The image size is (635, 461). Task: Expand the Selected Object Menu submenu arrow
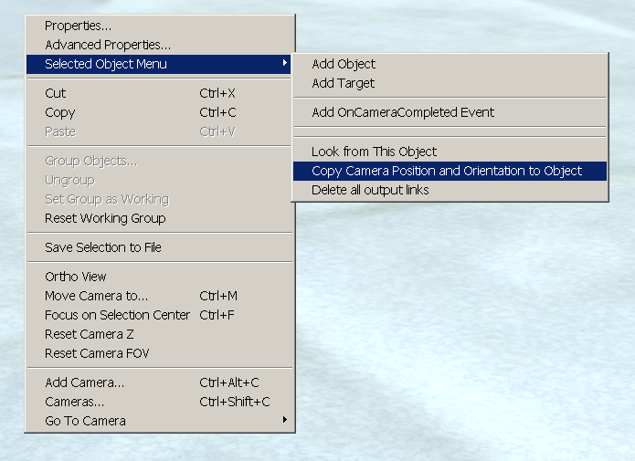point(285,63)
